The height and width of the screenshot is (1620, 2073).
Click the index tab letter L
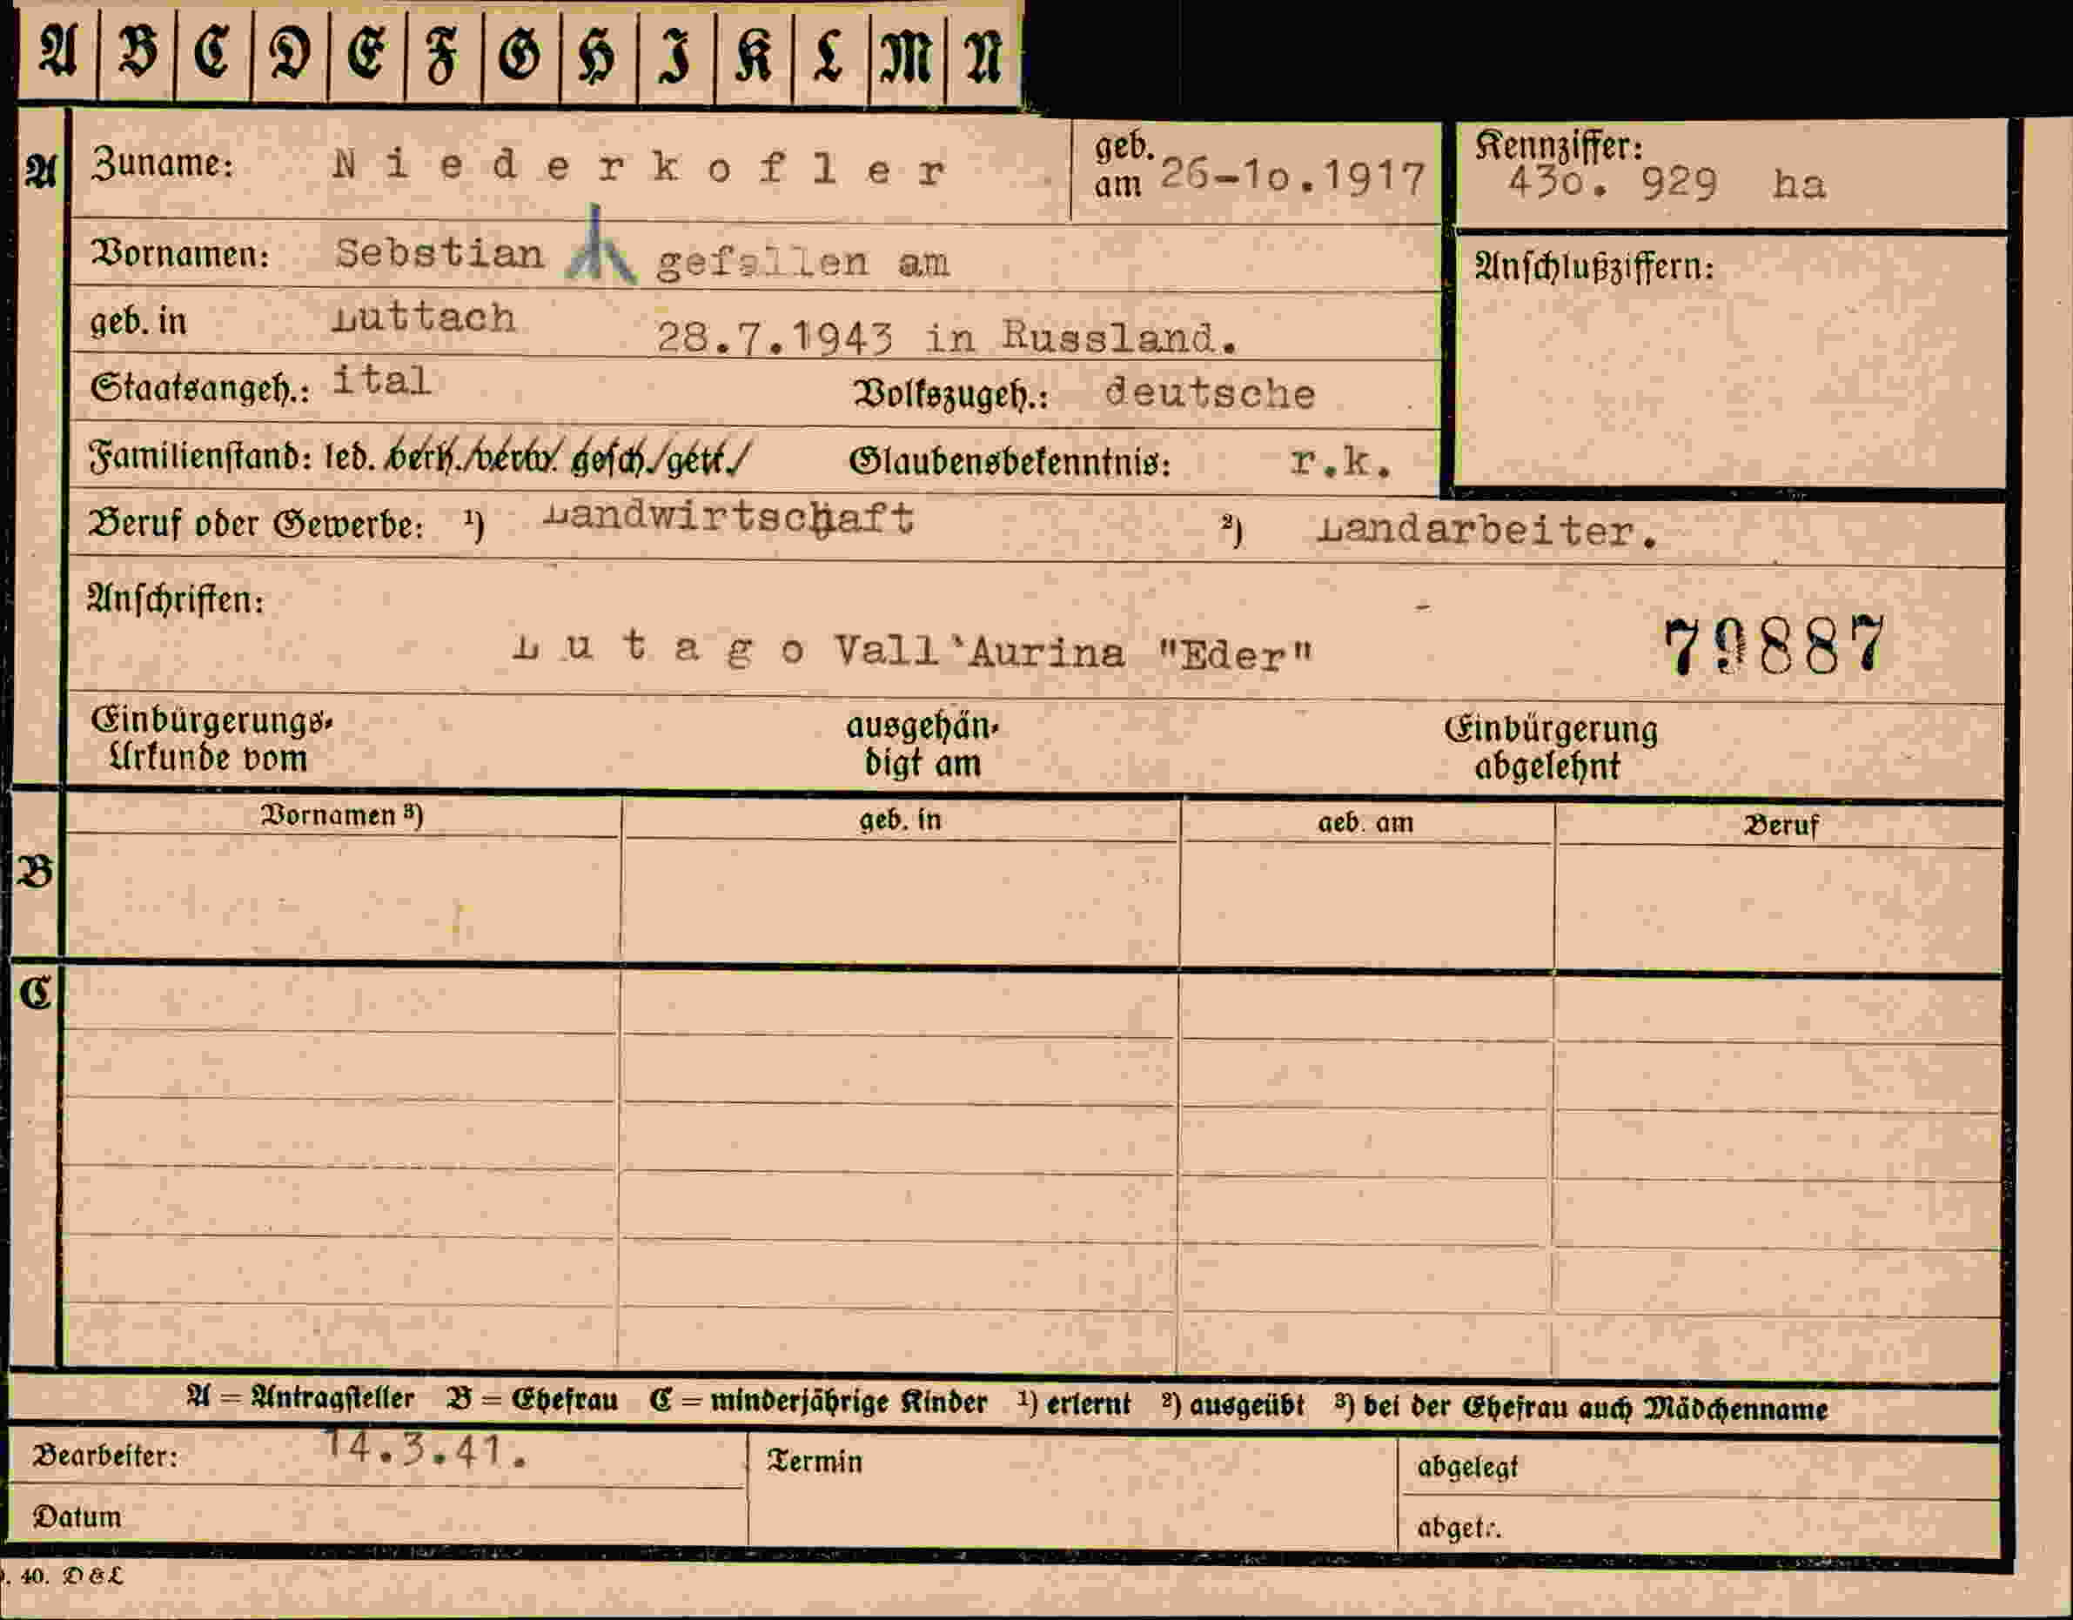(x=829, y=54)
